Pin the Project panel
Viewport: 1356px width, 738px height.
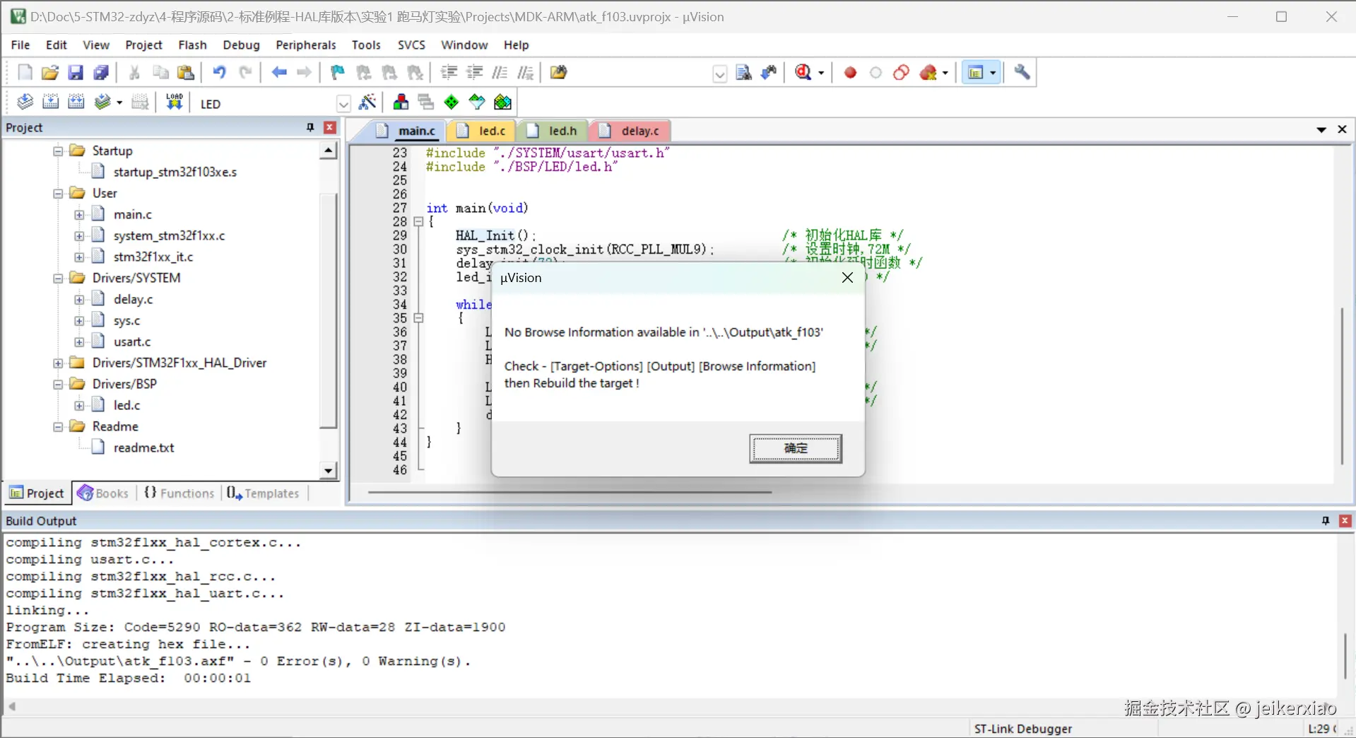pyautogui.click(x=310, y=127)
